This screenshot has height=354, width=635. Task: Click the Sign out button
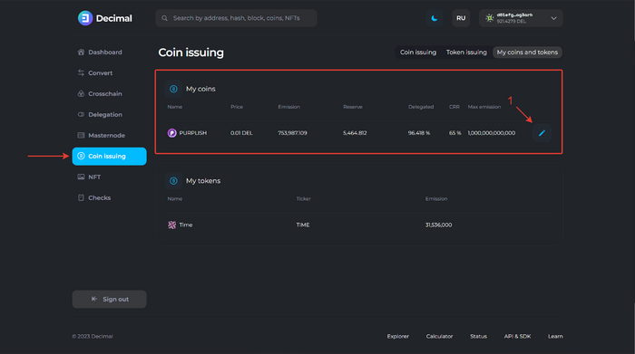[x=109, y=299]
